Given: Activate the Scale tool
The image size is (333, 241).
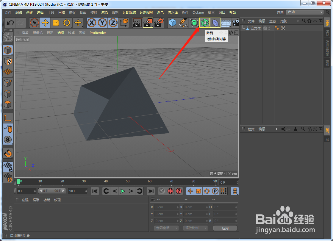Looking at the screenshot, I should [x=56, y=23].
